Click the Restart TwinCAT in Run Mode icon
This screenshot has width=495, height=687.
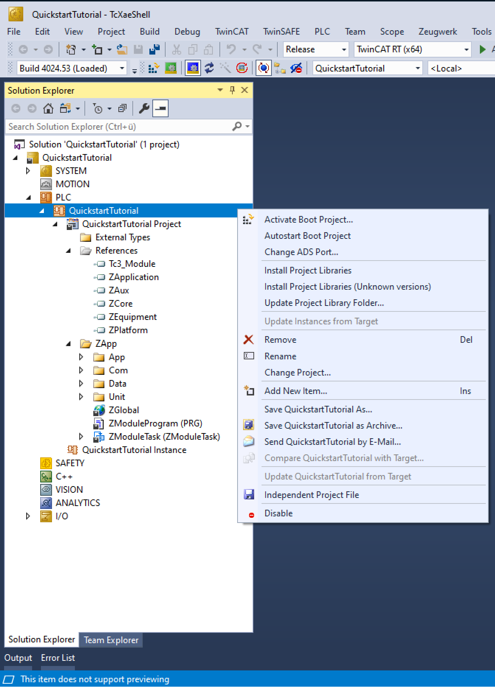coord(171,68)
